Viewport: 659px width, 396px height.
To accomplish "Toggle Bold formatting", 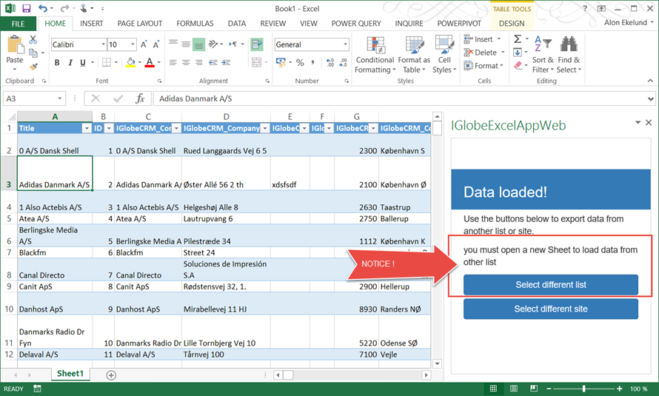I will (57, 63).
